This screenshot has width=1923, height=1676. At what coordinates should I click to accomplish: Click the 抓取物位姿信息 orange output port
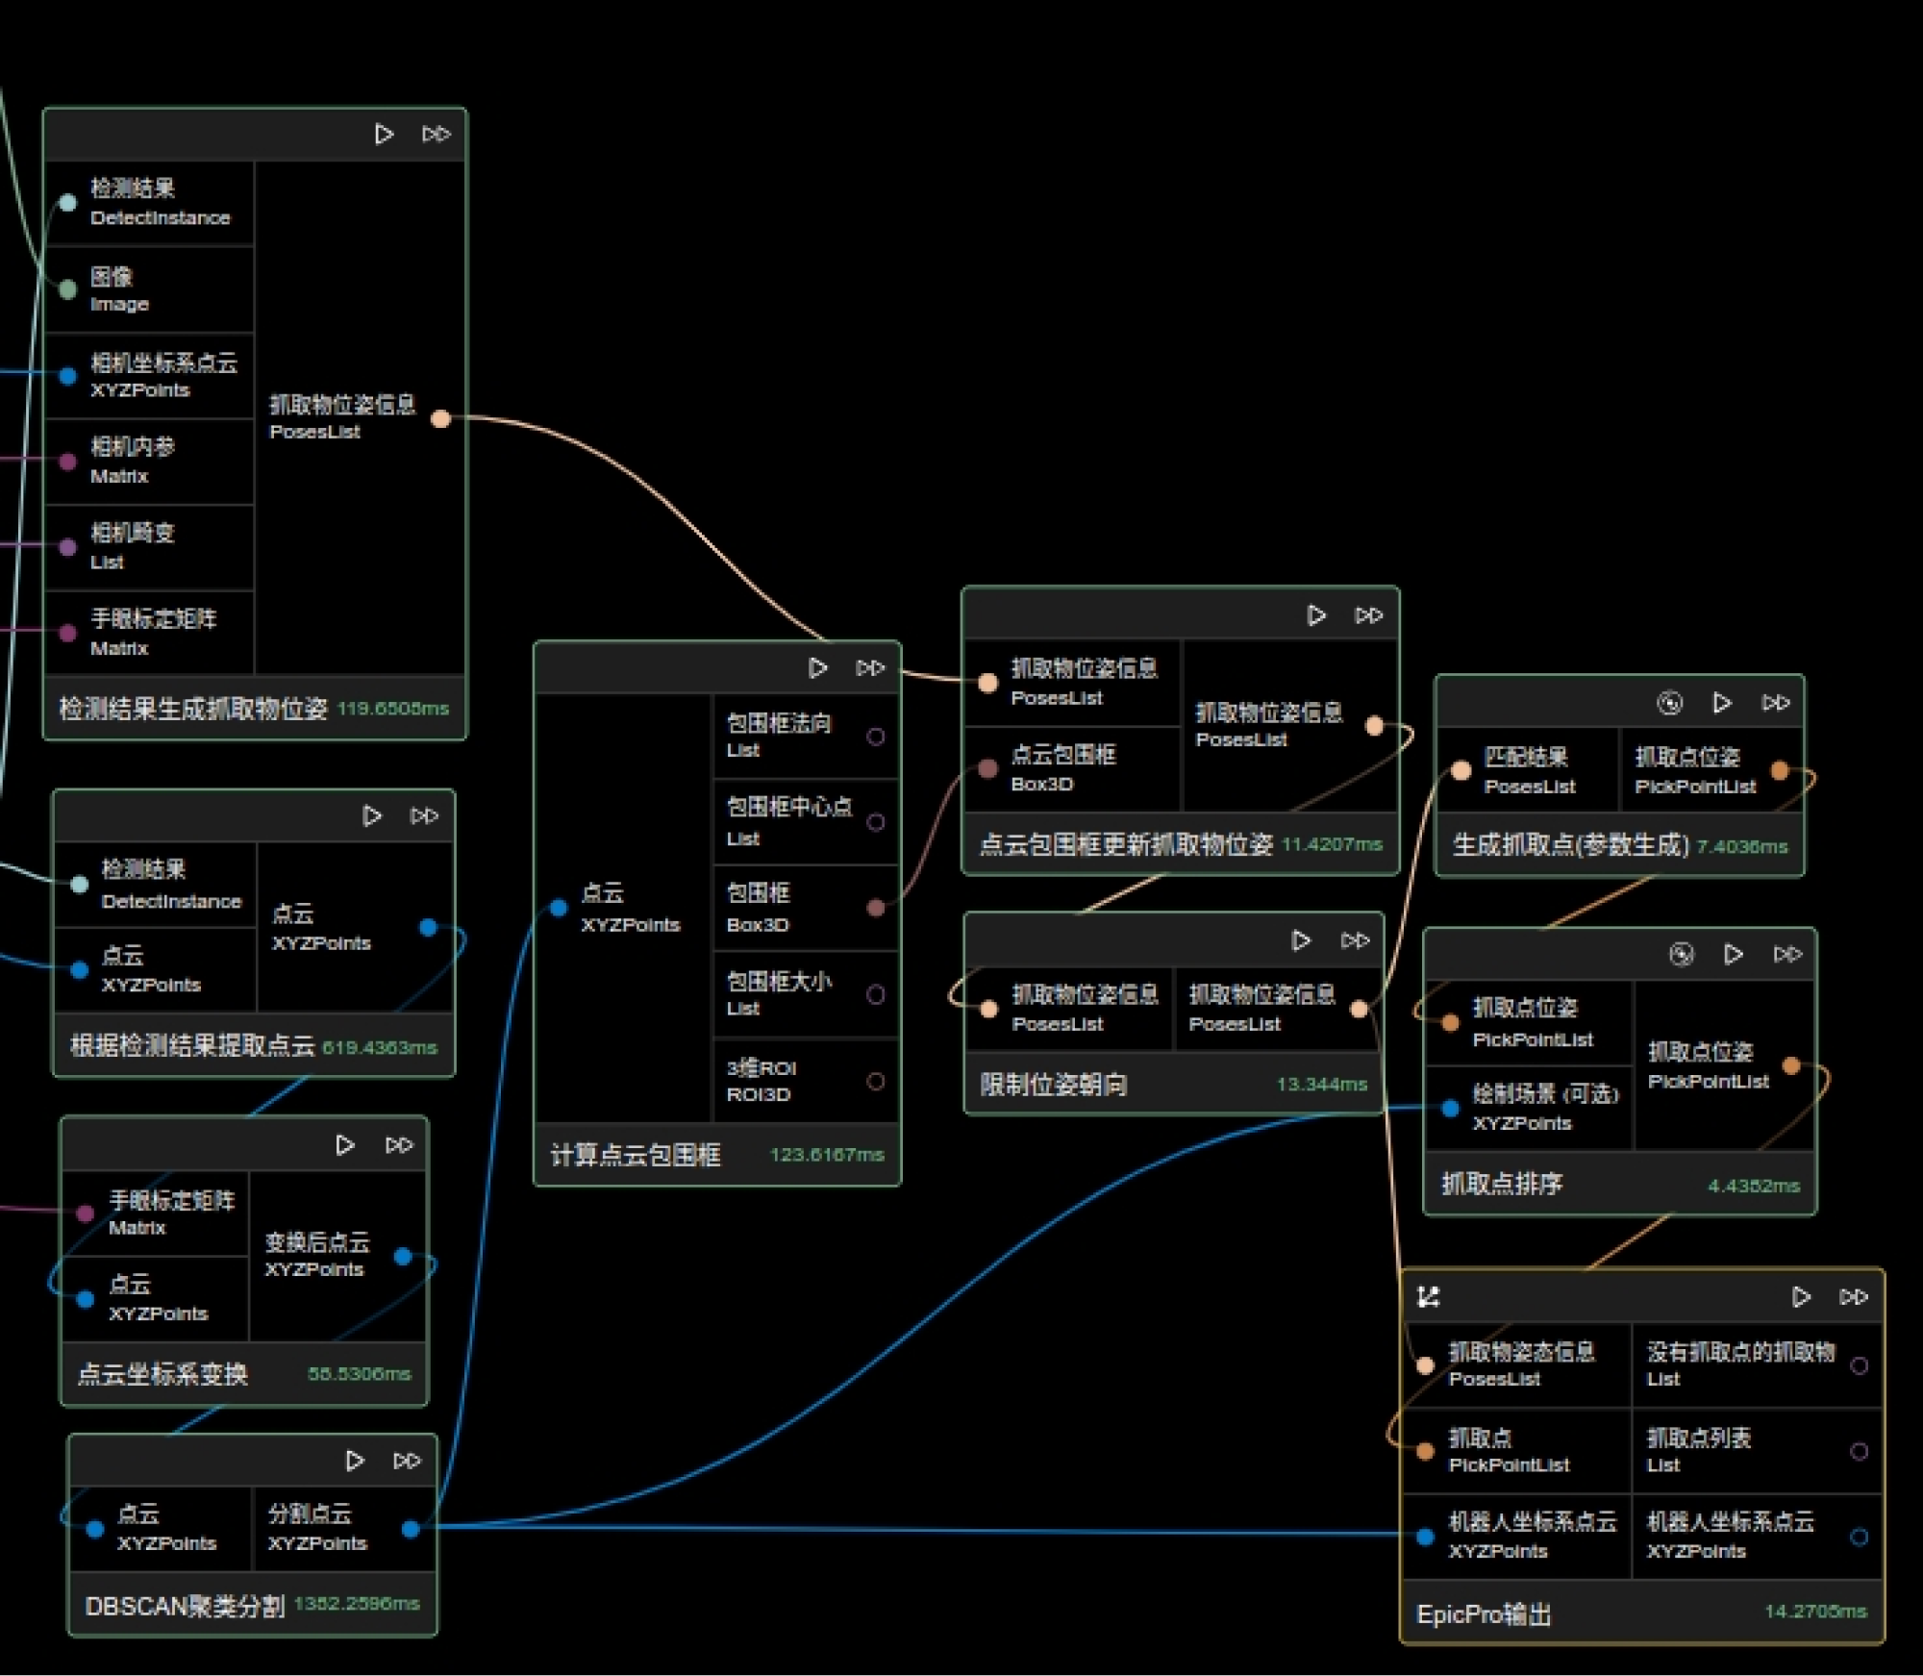pyautogui.click(x=440, y=418)
